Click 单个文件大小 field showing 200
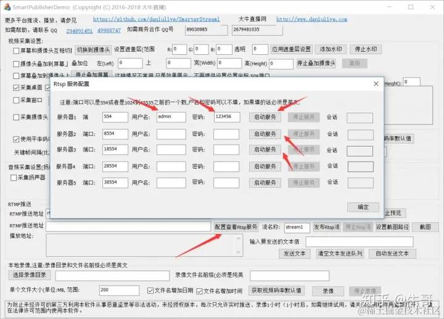 (x=119, y=291)
